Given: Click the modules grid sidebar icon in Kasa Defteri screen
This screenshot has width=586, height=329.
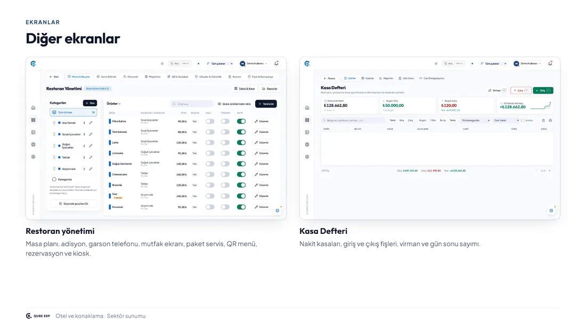Looking at the screenshot, I should (307, 120).
